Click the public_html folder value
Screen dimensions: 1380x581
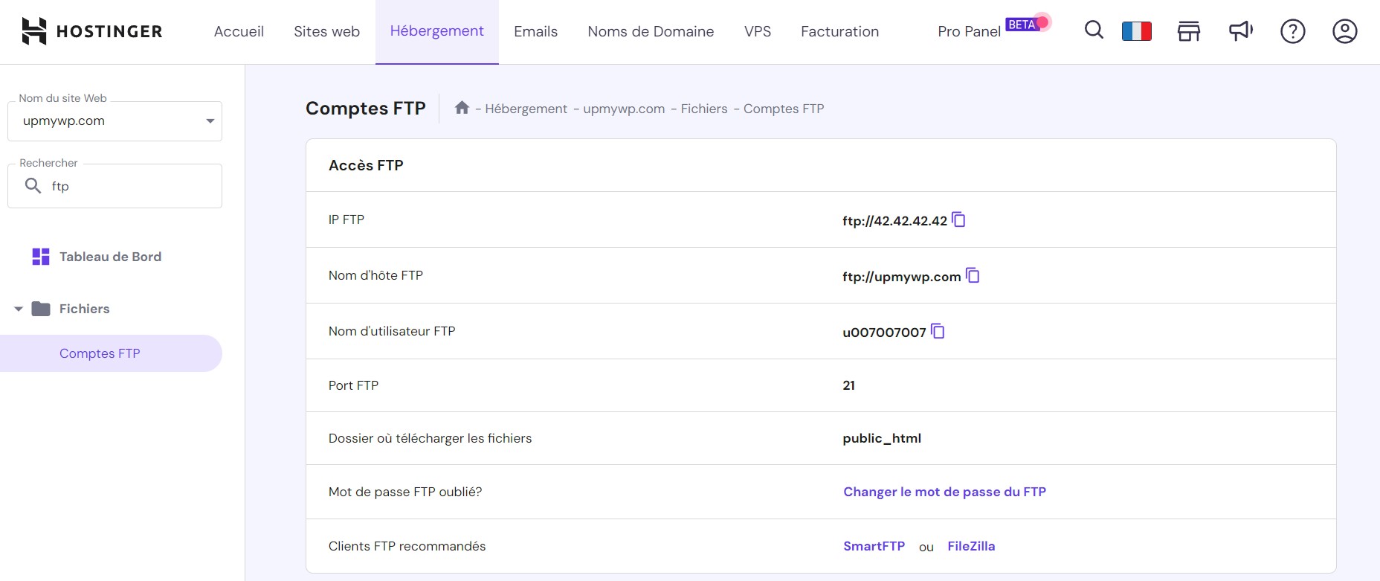[x=882, y=438]
